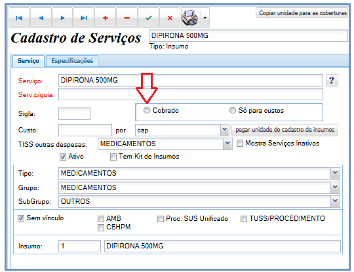
Task: Jump to last record arrow
Action: (84, 18)
